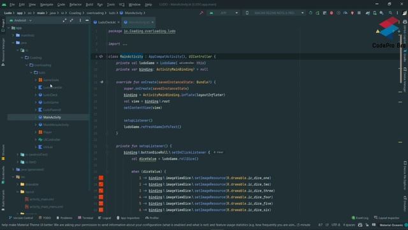
Task: Click Collapse All in the project panel
Action: click(x=71, y=20)
